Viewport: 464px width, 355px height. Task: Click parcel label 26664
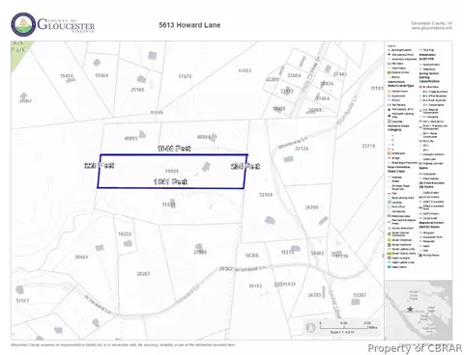point(81,257)
